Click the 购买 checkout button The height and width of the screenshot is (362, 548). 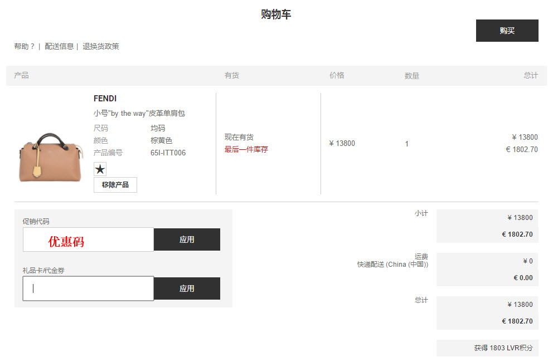click(x=507, y=31)
